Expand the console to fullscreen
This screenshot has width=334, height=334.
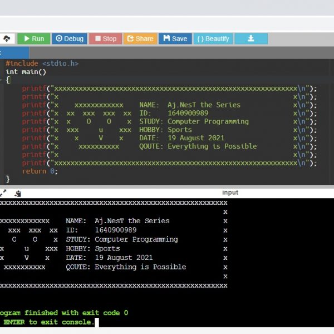click(x=3, y=193)
